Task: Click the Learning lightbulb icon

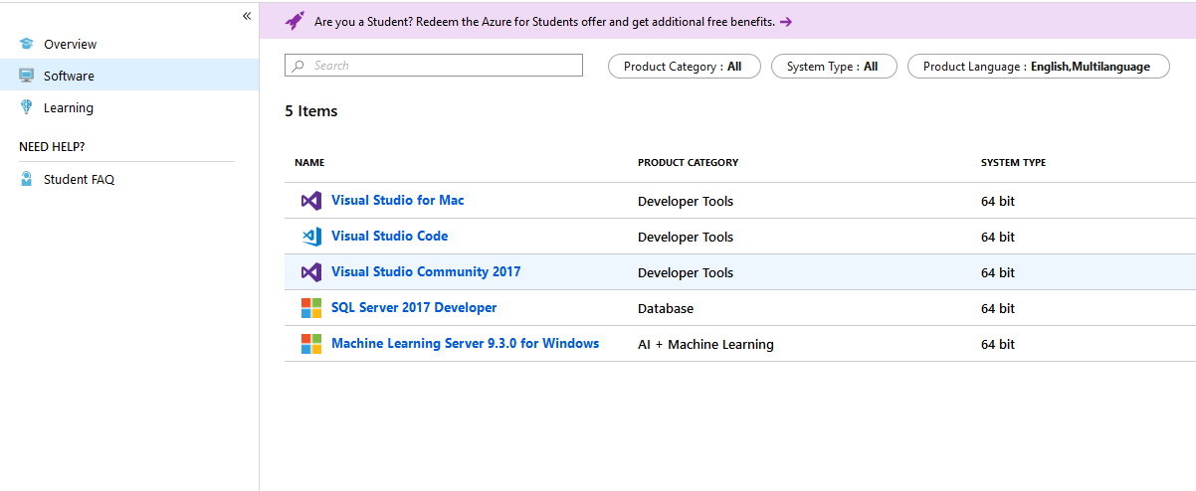Action: 26,107
